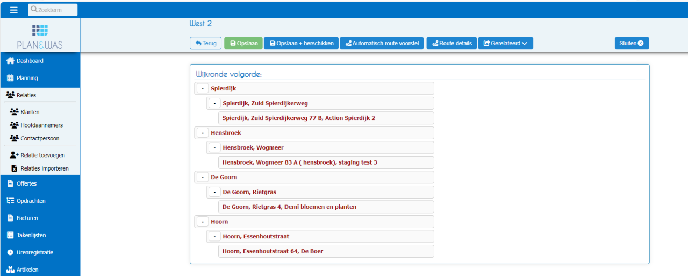
Task: Click the Plan&Was logo
Action: click(x=40, y=37)
